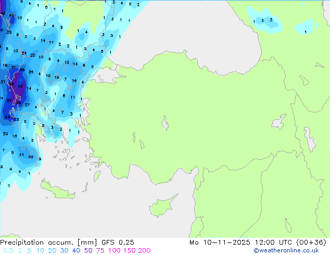Click the 45 precipitation value
The height and width of the screenshot is (255, 330).
point(22,70)
